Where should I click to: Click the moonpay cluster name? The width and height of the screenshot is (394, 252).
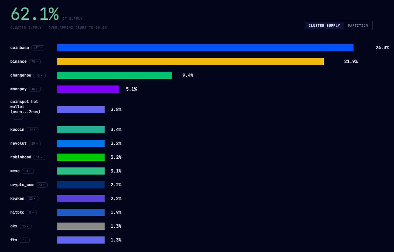pos(18,89)
